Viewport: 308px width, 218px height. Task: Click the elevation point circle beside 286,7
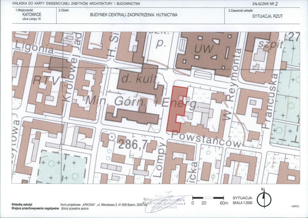click(111, 137)
